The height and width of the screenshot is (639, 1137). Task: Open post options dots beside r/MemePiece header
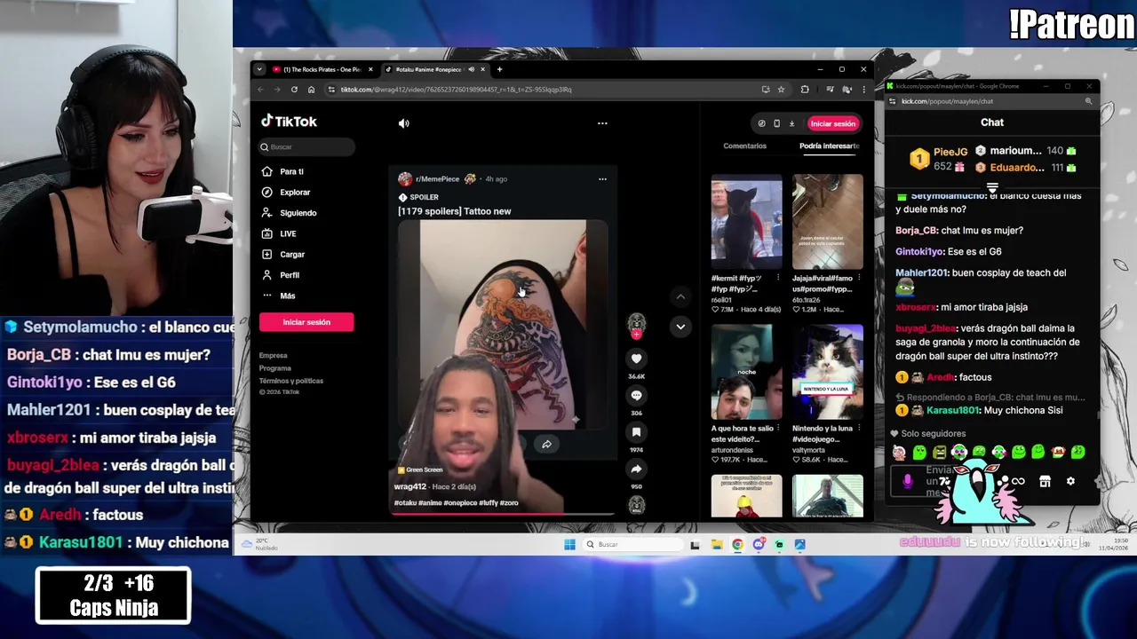[x=602, y=179]
